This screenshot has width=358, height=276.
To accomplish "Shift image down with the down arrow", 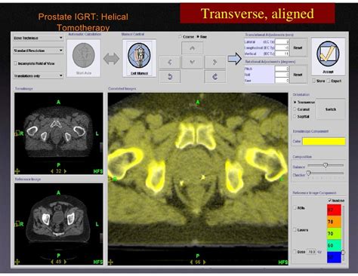I will [192, 62].
